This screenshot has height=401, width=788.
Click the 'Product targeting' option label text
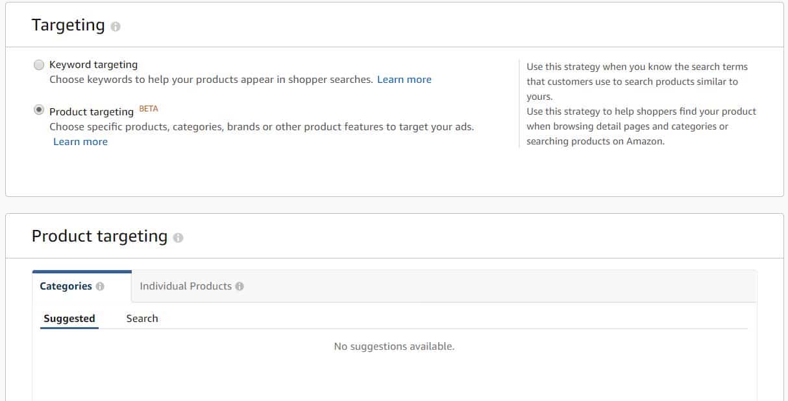tap(92, 111)
